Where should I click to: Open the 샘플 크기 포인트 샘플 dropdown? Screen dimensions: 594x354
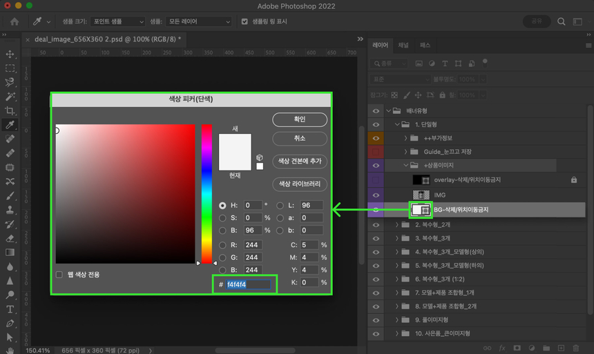point(117,21)
